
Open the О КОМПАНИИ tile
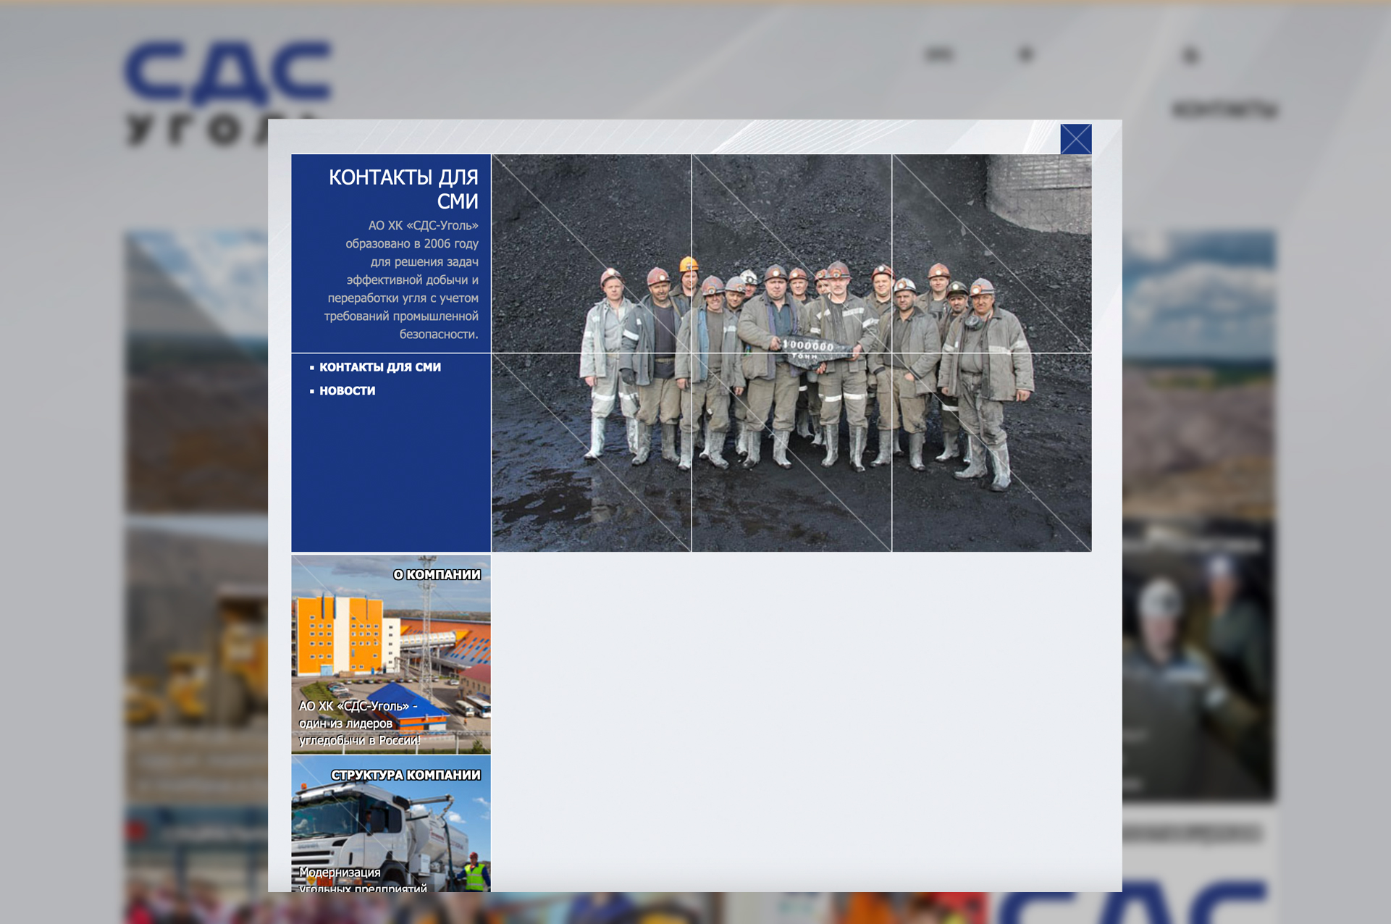(x=391, y=655)
